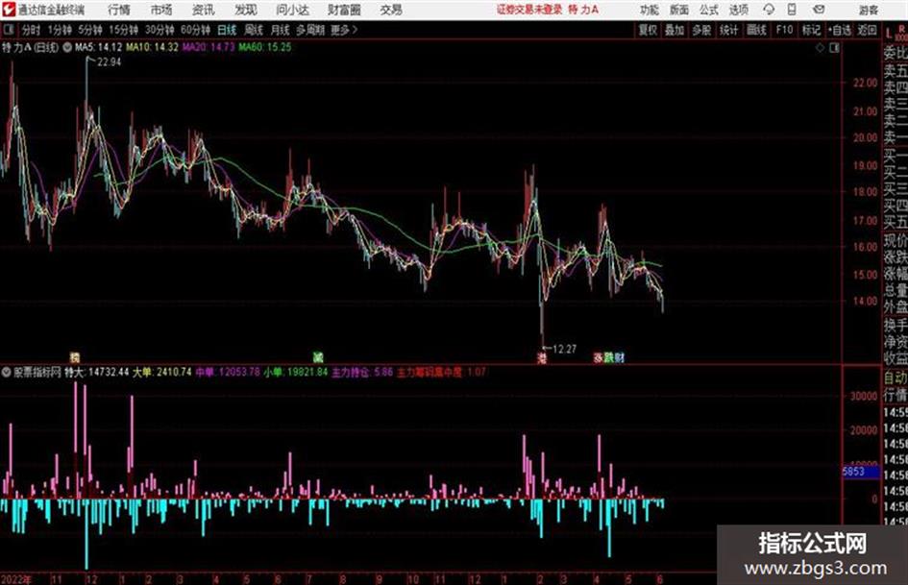
Task: Switch to 1分钟 period tab
Action: coord(60,30)
